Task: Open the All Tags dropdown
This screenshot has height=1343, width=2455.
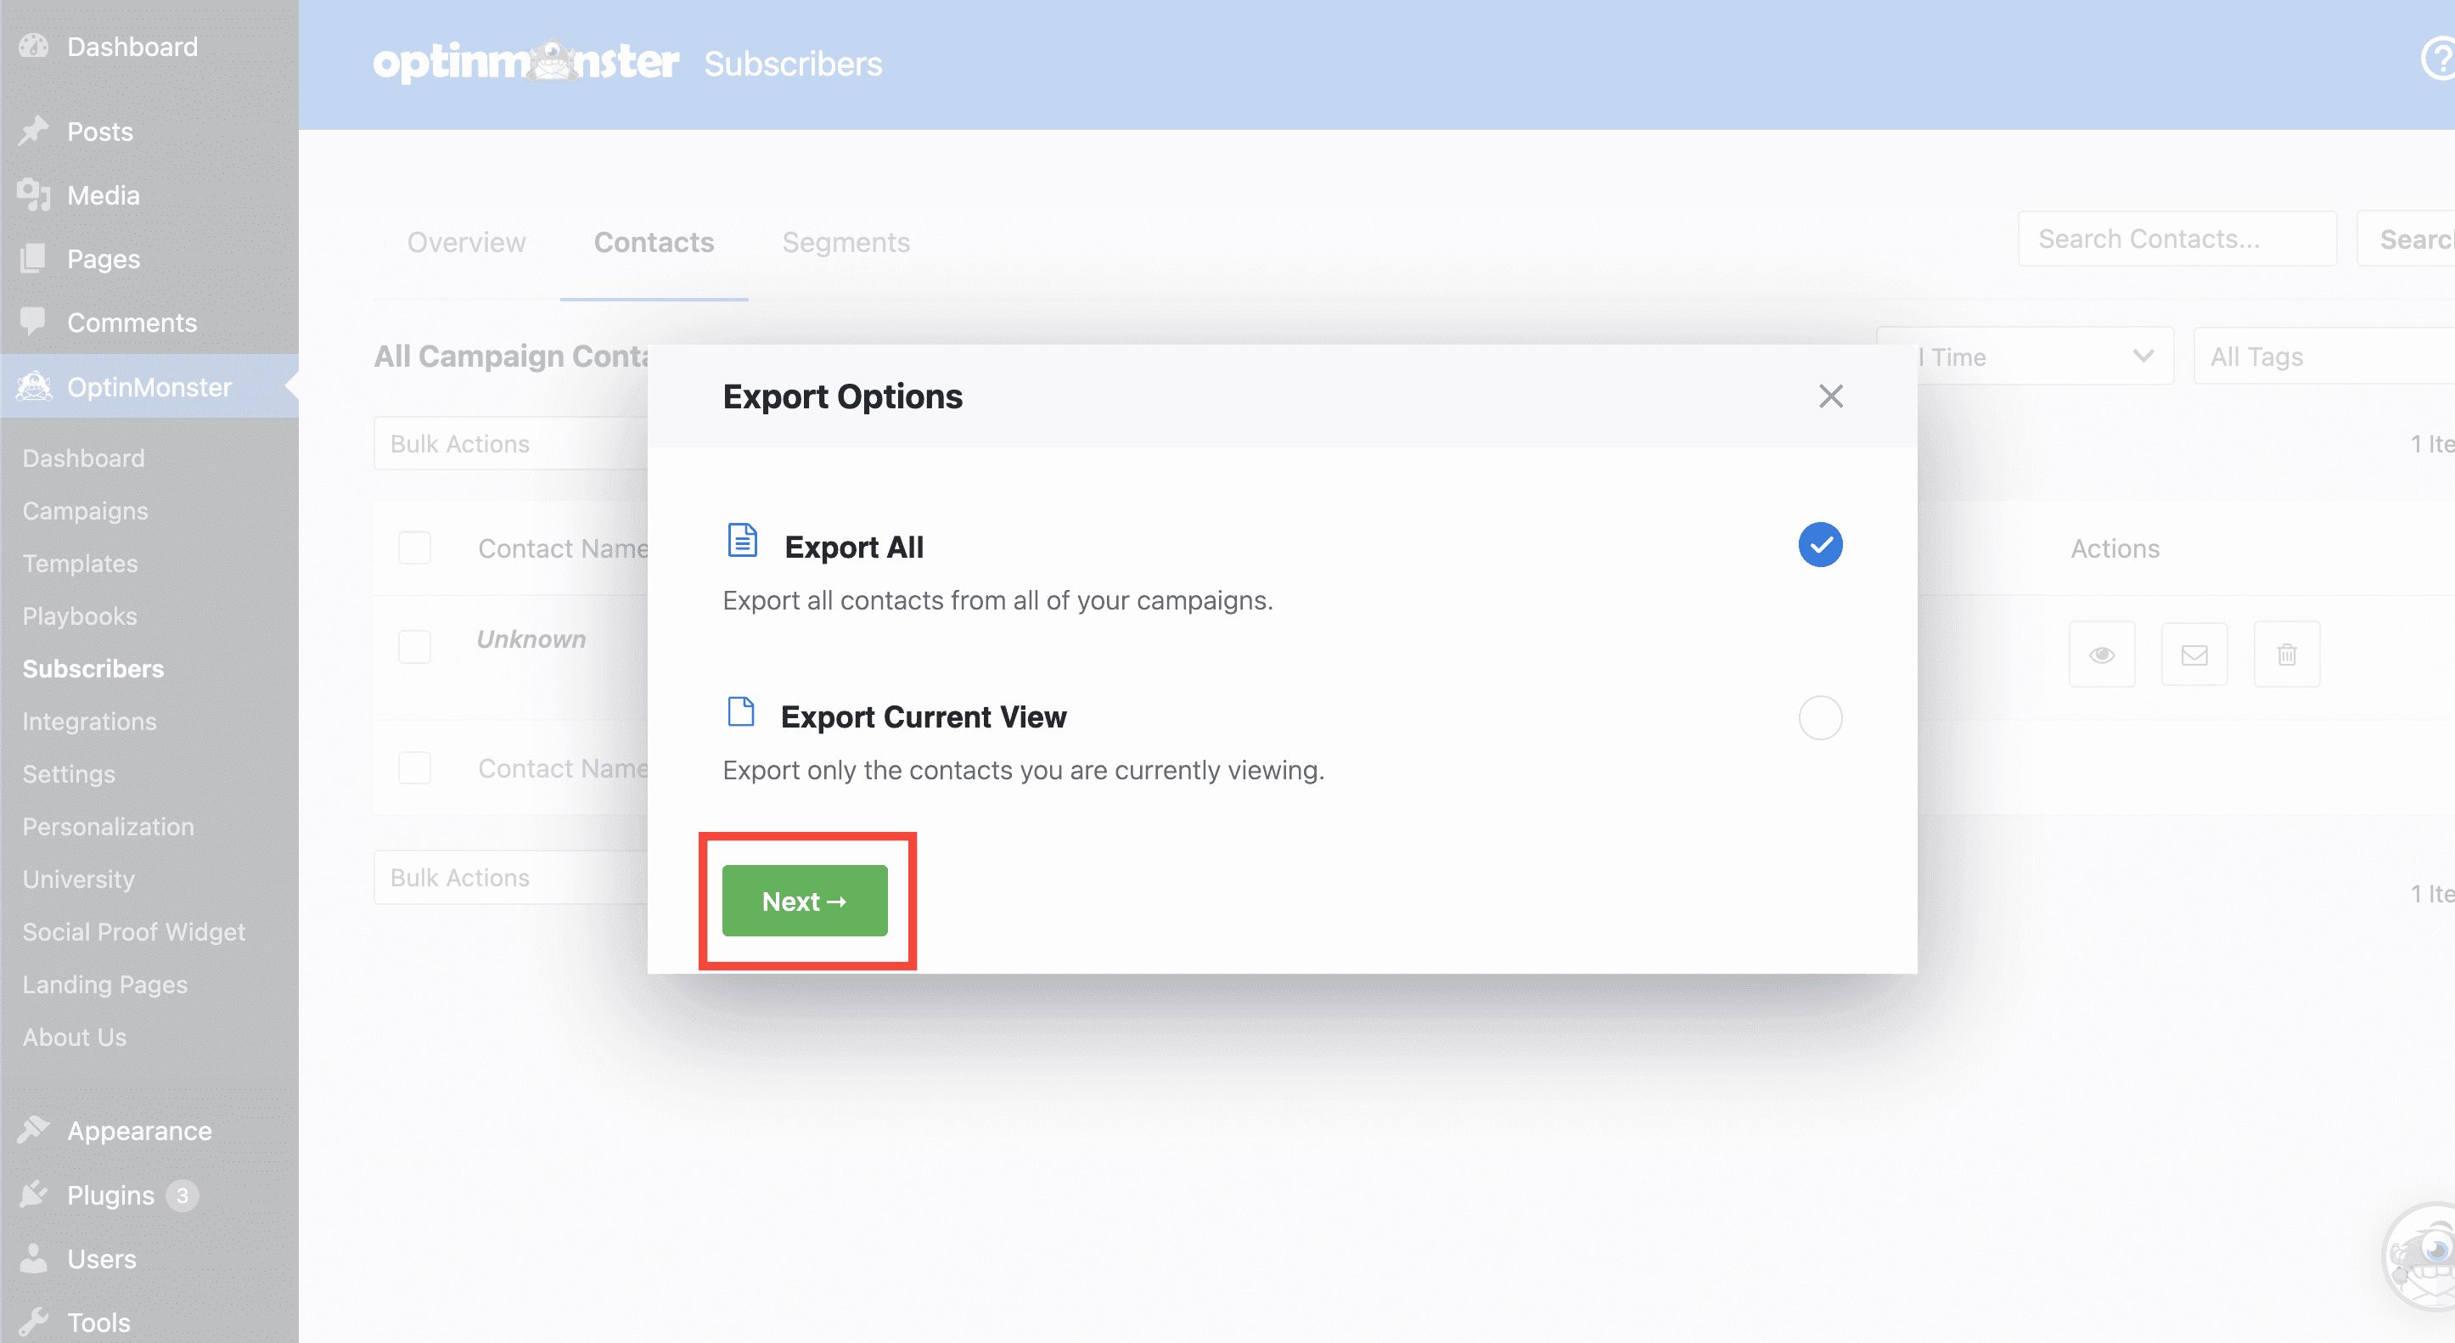Action: click(x=2323, y=357)
